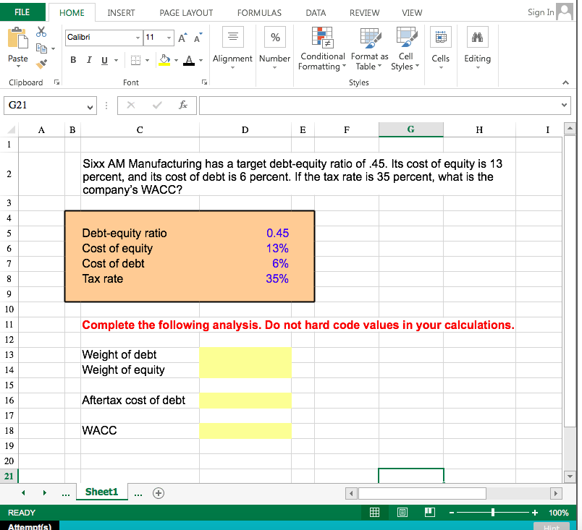Add a new sheet with plus icon
This screenshot has height=530, width=582.
(159, 493)
